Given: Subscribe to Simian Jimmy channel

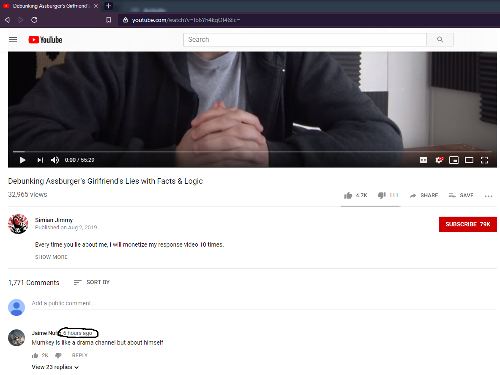Looking at the screenshot, I should coord(467,224).
